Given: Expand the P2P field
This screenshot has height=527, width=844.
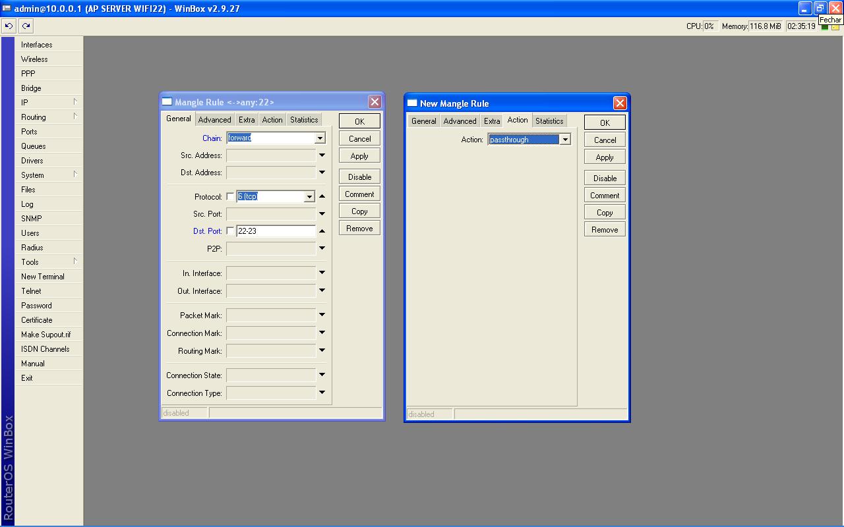Looking at the screenshot, I should tap(322, 248).
